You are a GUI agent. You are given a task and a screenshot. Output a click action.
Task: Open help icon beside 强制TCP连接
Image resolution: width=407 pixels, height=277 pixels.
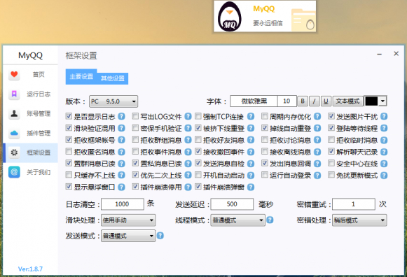(251, 117)
